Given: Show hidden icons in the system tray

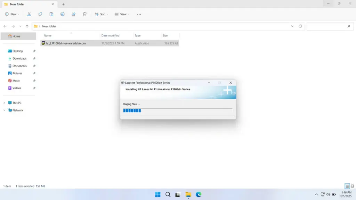Looking at the screenshot, I should (x=316, y=194).
